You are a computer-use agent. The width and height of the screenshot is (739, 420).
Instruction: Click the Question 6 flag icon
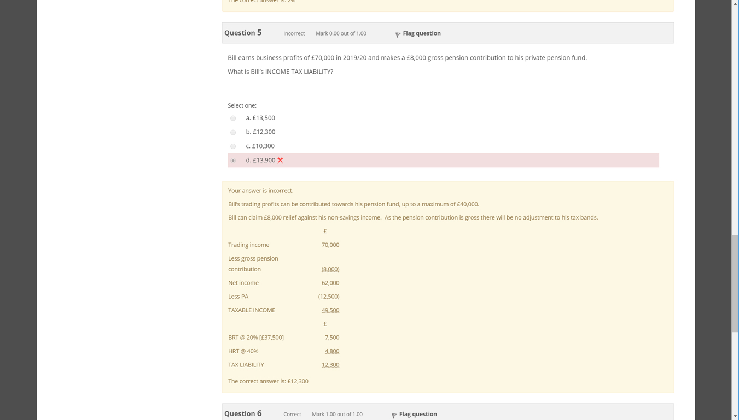coord(394,415)
